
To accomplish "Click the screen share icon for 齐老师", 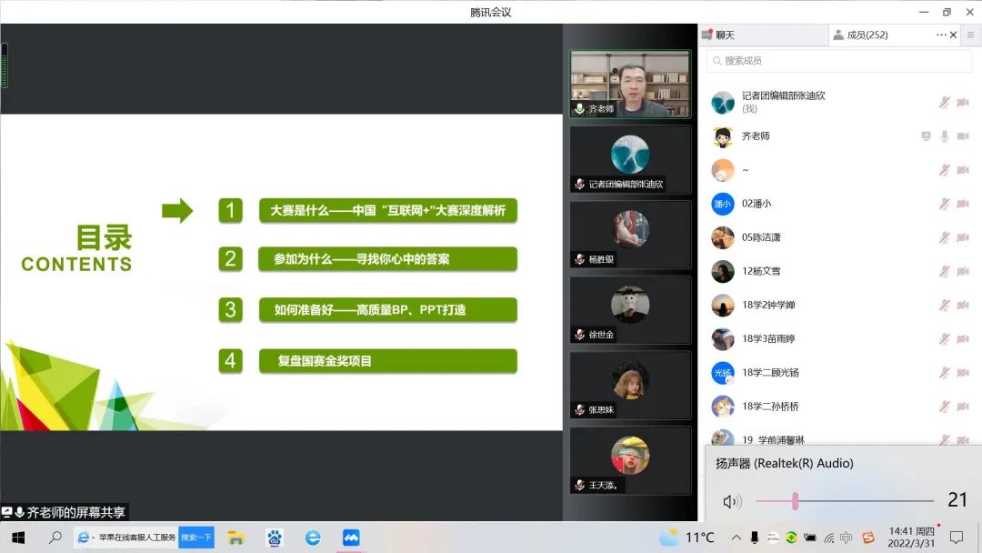I will 926,136.
